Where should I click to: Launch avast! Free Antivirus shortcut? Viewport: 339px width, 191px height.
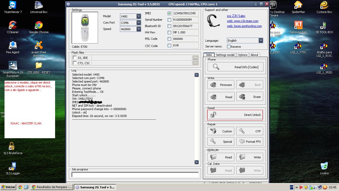coord(39,49)
